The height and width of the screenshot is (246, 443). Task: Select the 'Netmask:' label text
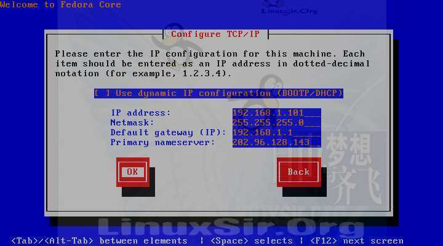pyautogui.click(x=132, y=122)
